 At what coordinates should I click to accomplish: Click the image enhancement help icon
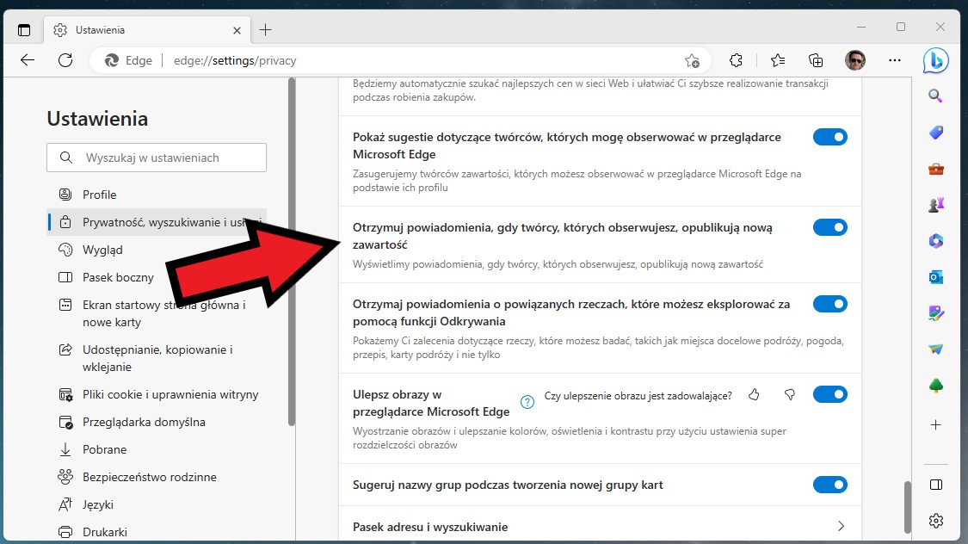click(527, 402)
